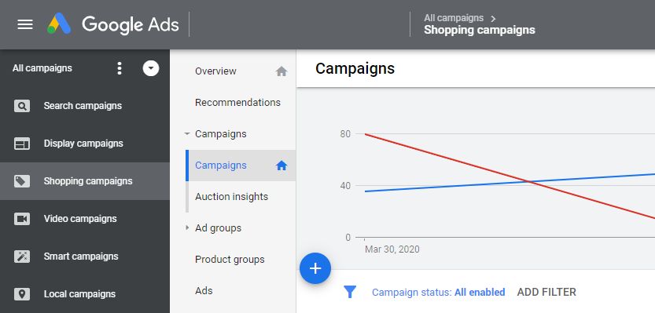
Task: Open the Product groups page
Action: [230, 260]
